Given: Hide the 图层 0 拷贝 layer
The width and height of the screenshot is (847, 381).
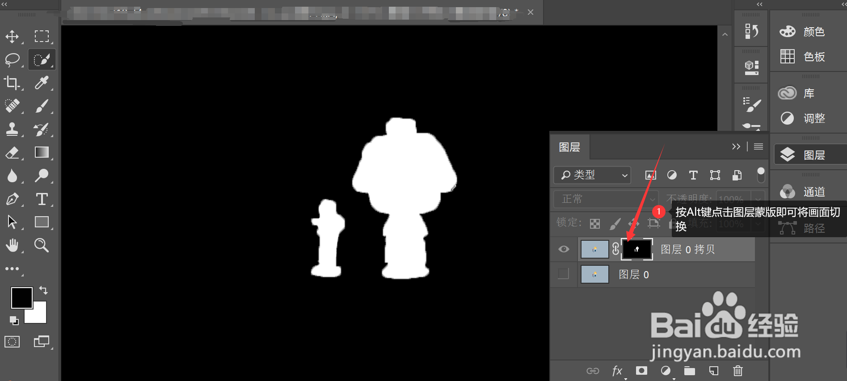Looking at the screenshot, I should tap(564, 249).
